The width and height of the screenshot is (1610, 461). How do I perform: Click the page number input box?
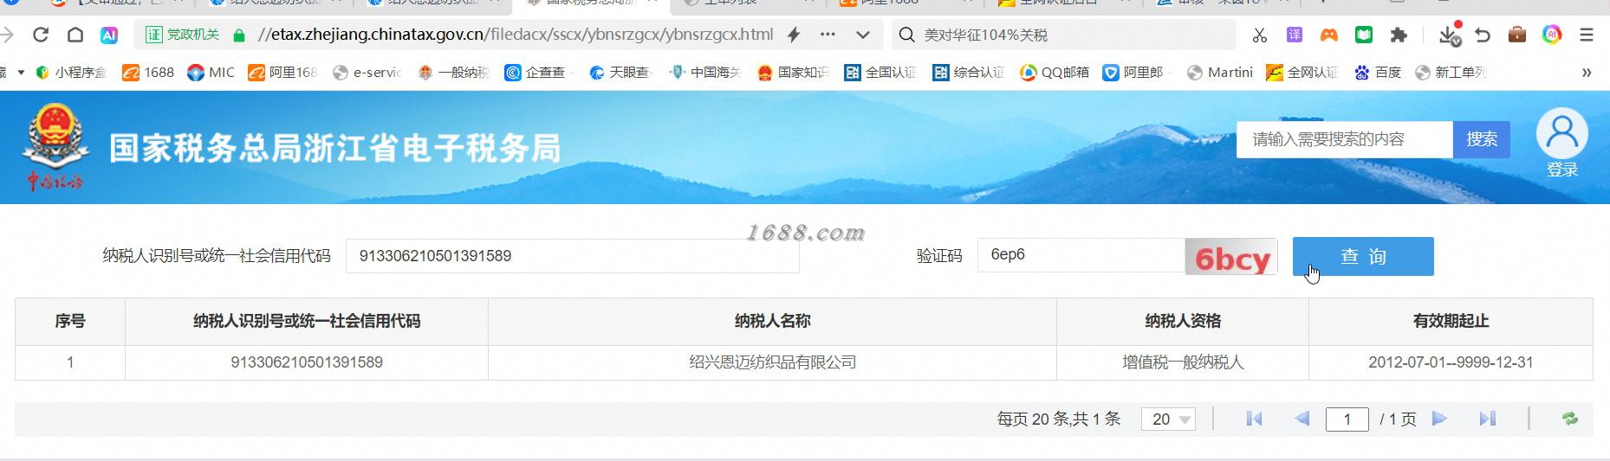click(1347, 419)
